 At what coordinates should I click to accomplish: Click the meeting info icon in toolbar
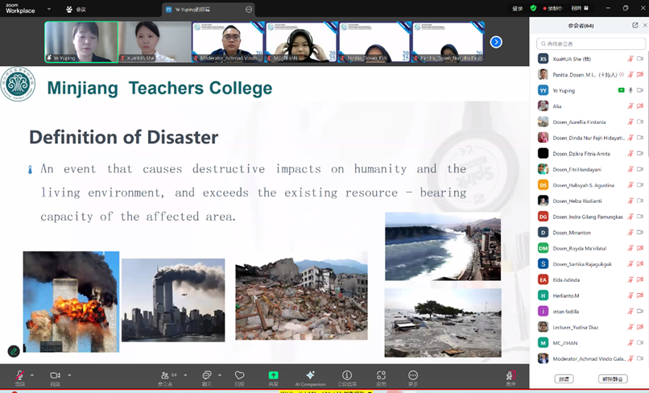[347, 375]
